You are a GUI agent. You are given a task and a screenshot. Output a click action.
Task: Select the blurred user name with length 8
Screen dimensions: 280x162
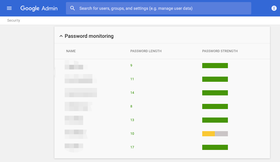coord(79,106)
